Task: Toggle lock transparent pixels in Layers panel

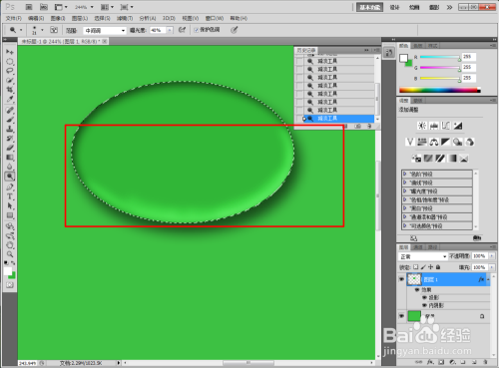Action: coord(416,267)
